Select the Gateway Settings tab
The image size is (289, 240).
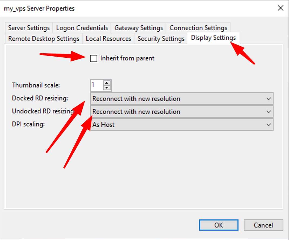pos(139,28)
